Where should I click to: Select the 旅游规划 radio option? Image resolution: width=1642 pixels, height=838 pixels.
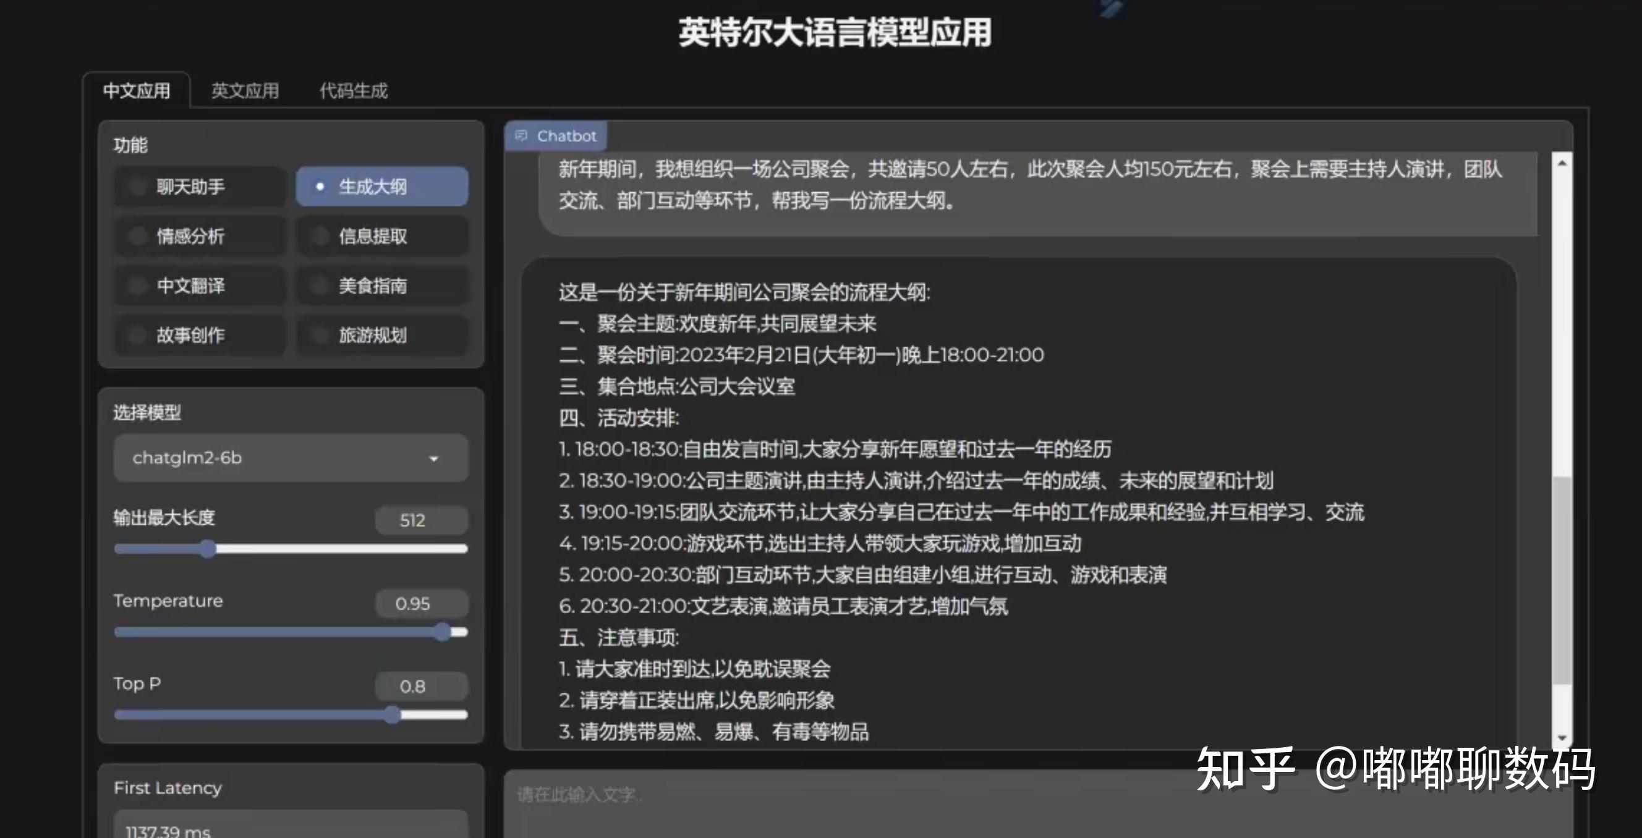pyautogui.click(x=382, y=335)
